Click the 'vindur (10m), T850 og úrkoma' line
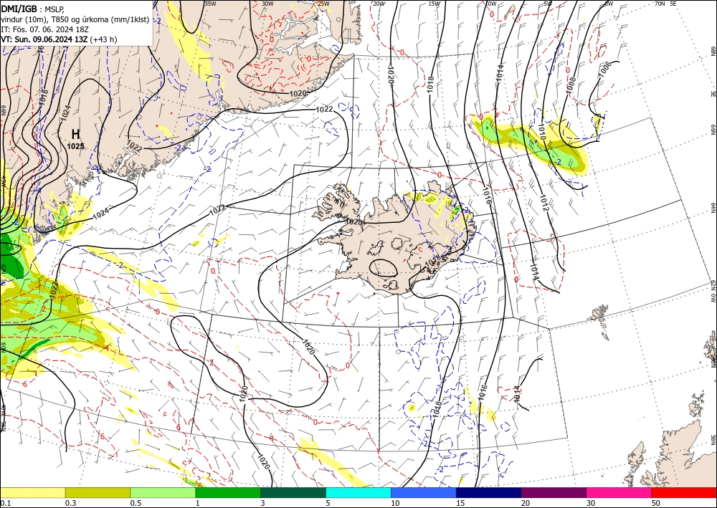The image size is (717, 508). (x=75, y=19)
